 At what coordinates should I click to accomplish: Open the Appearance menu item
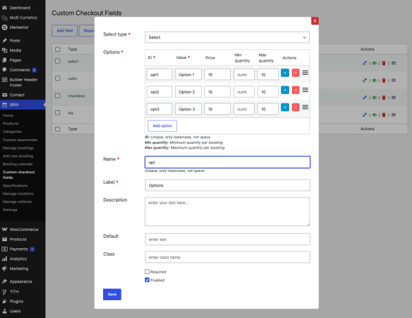23,282
